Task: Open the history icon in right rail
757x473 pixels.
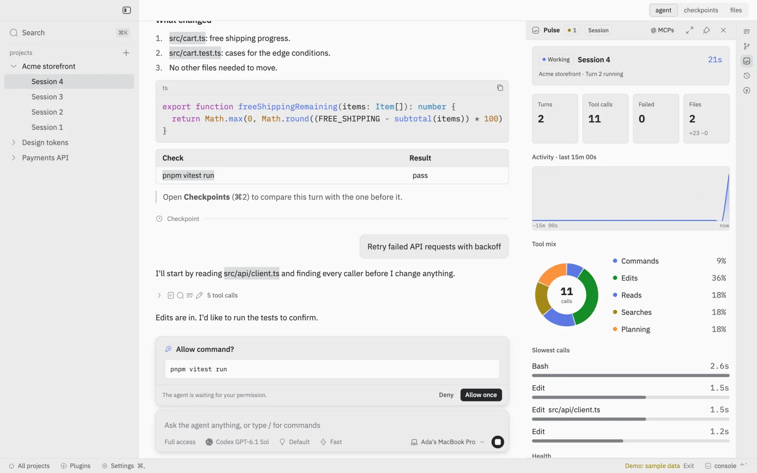Action: click(x=747, y=76)
